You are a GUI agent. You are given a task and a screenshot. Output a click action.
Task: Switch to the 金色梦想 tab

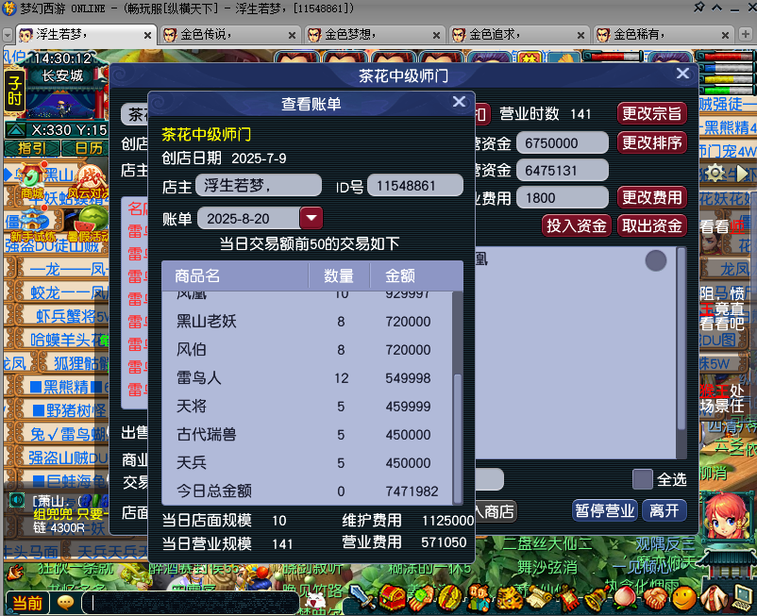coord(374,35)
